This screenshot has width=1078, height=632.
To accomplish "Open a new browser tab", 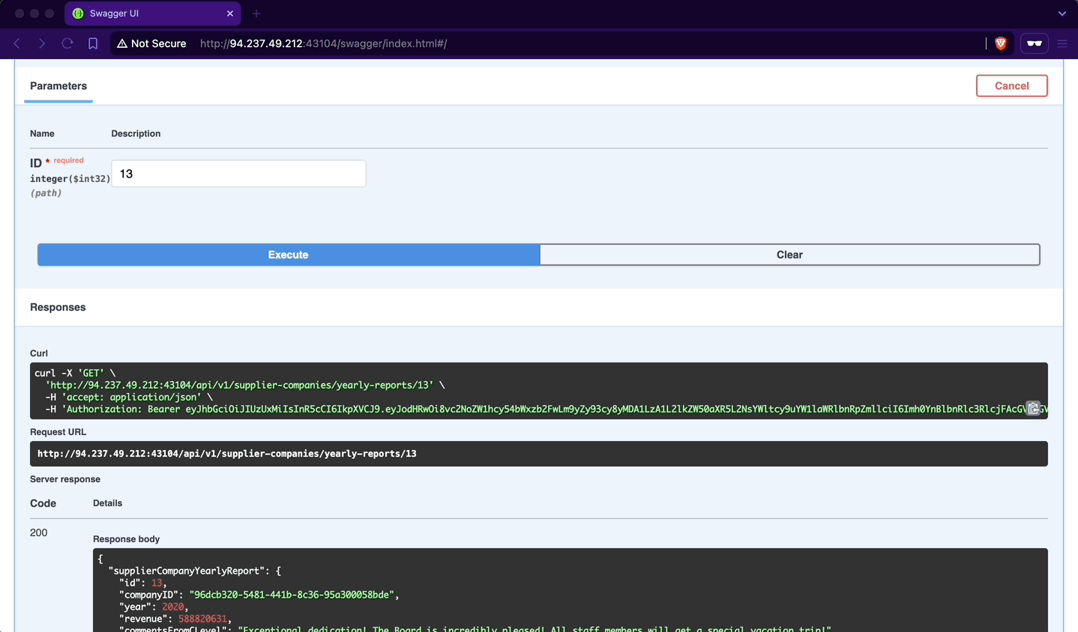I will click(x=256, y=13).
